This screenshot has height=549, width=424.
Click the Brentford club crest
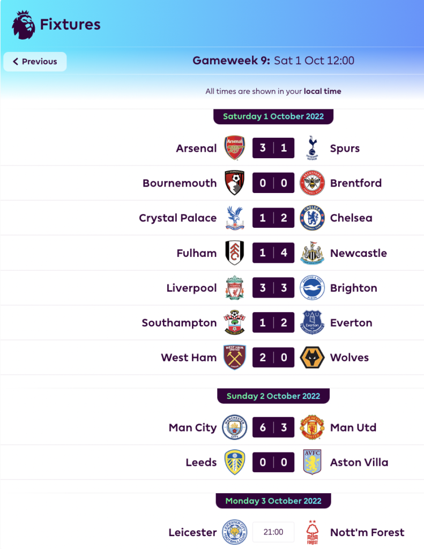coord(312,183)
